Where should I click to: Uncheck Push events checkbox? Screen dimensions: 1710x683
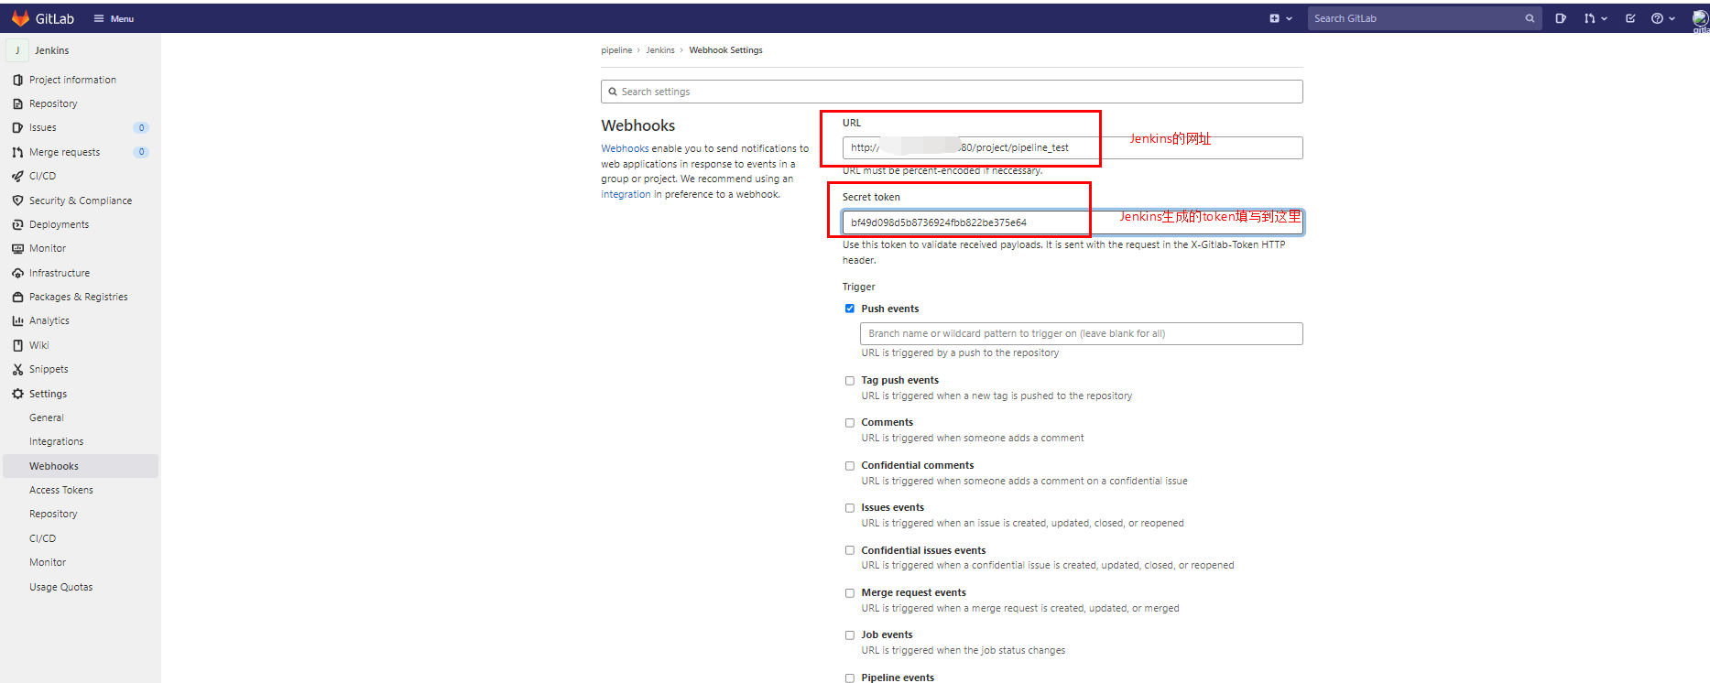point(849,309)
